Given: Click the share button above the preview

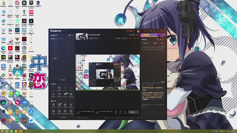Looking at the screenshot, I should [x=138, y=35].
